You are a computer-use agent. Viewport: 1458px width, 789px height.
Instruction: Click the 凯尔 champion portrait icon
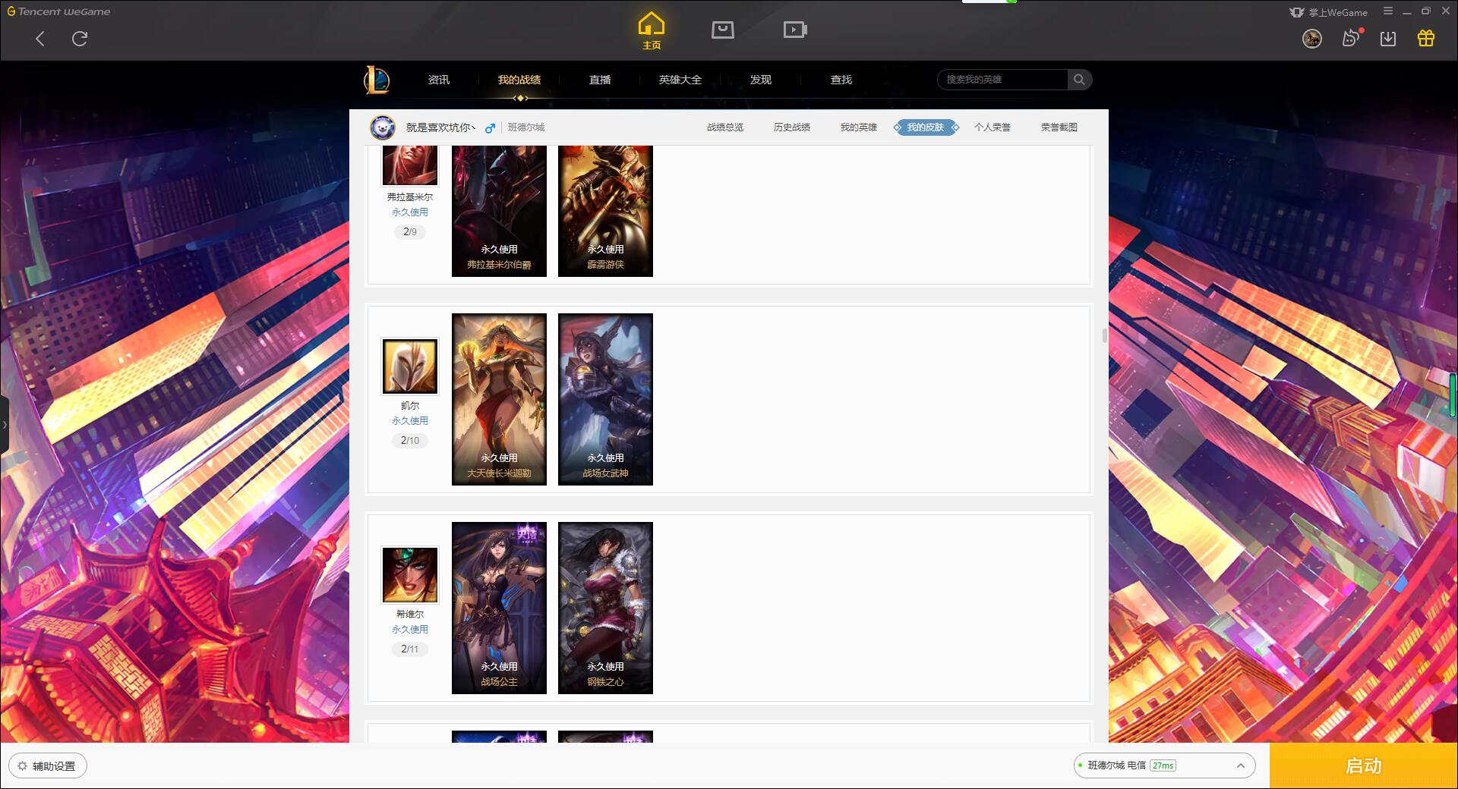point(410,366)
